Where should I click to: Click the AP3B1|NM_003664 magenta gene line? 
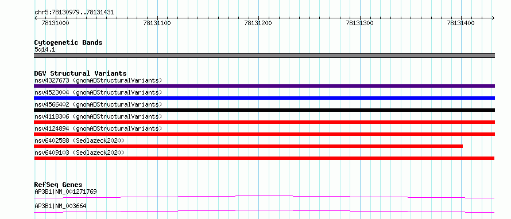(264, 211)
